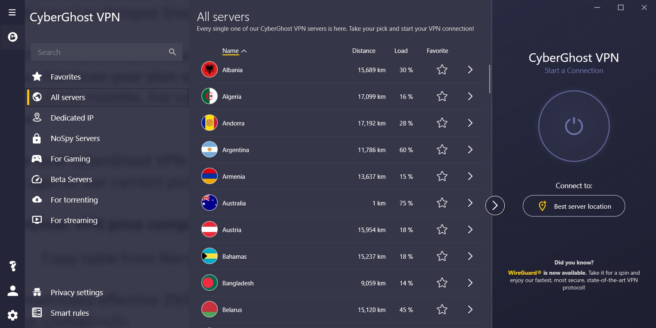Screen dimensions: 656x328
Task: Click the CyberGhost ghost logo icon
Action: click(13, 37)
